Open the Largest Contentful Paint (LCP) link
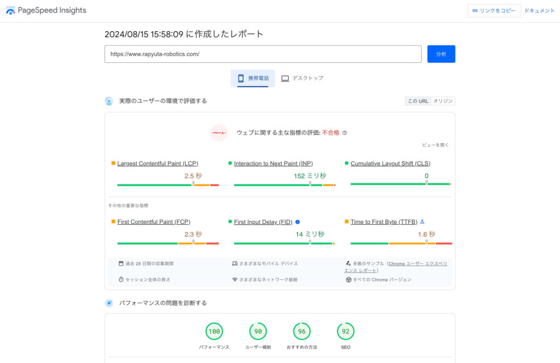 tap(157, 164)
